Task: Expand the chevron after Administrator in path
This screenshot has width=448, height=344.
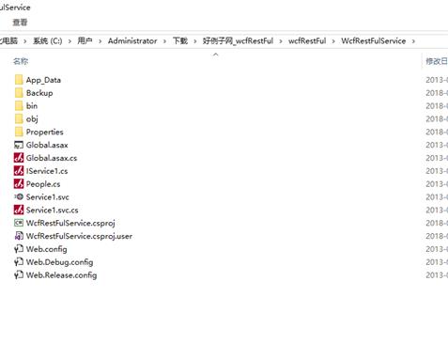Action: click(x=164, y=41)
